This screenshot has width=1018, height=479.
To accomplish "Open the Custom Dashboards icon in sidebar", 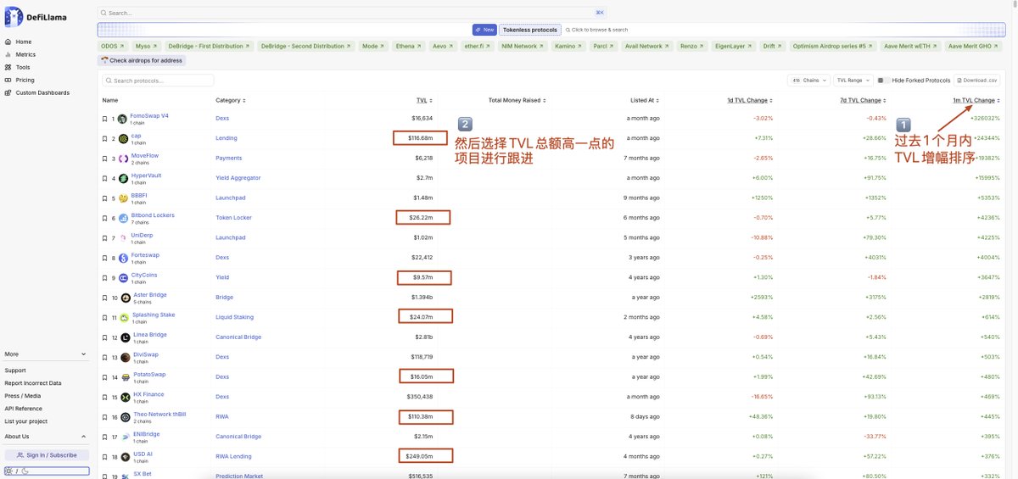I will tap(8, 92).
